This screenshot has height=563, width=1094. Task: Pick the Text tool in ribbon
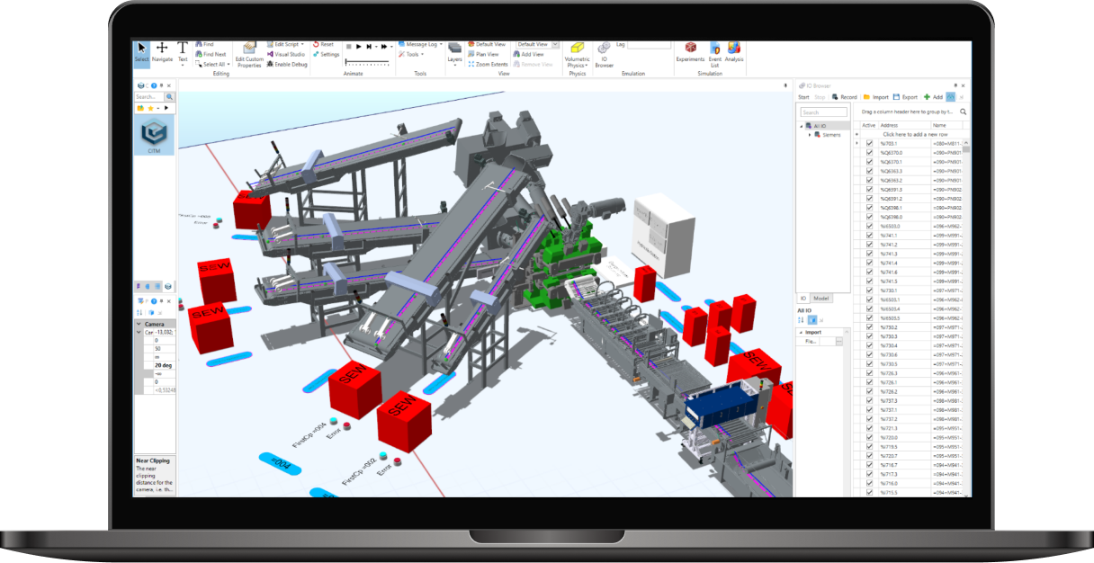pos(183,52)
